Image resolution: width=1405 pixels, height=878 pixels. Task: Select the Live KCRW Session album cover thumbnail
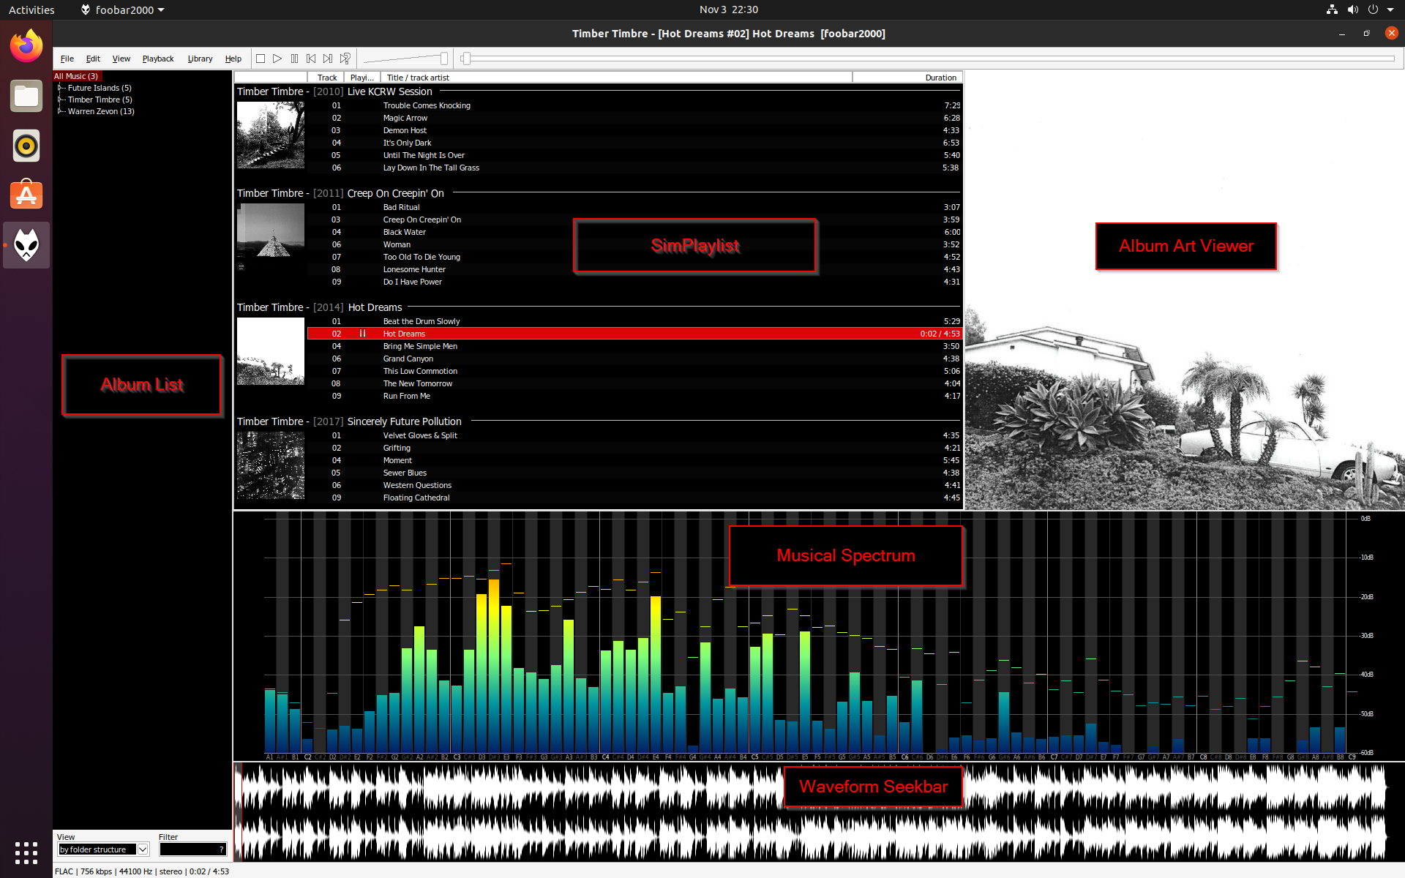click(270, 135)
